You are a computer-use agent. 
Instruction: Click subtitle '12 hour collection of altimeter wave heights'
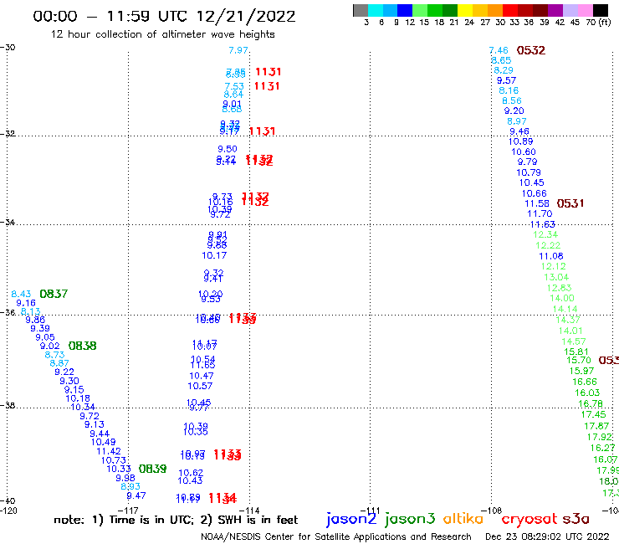(162, 34)
